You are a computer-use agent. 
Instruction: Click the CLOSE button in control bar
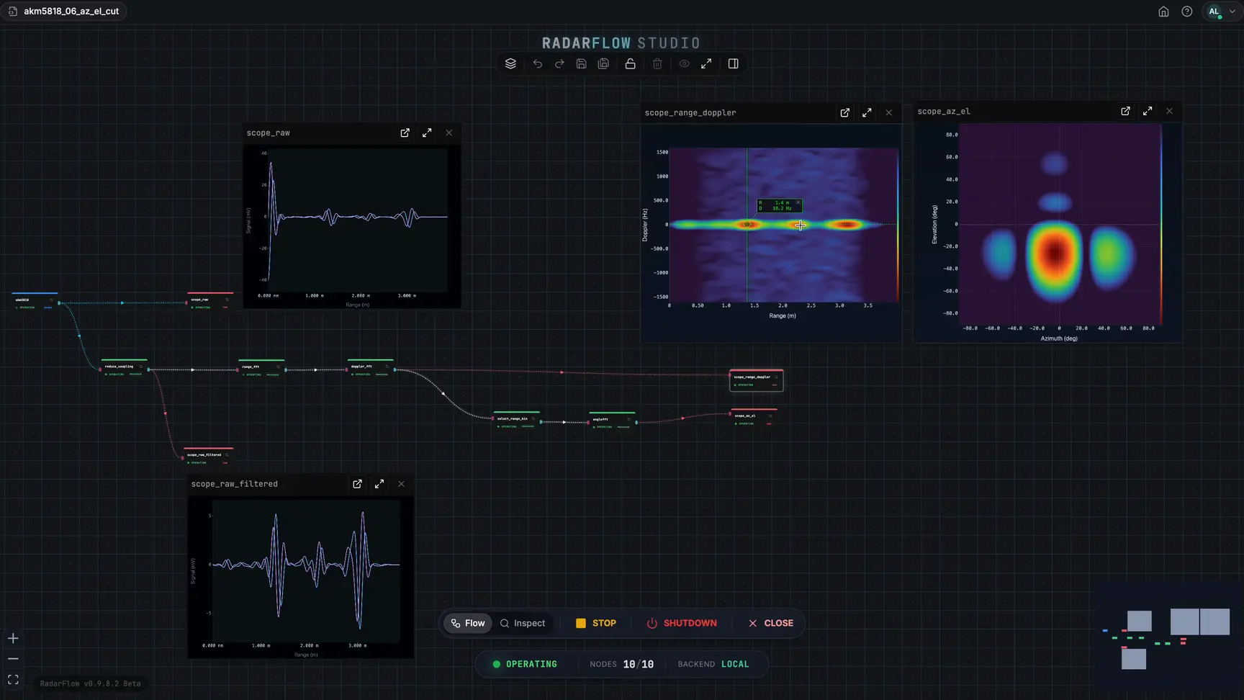[771, 623]
